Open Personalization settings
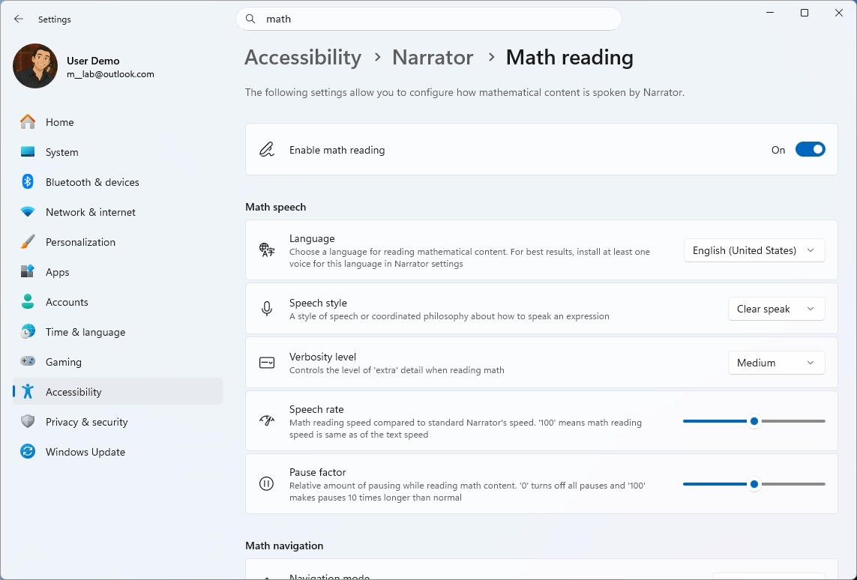This screenshot has width=857, height=580. coord(118,243)
